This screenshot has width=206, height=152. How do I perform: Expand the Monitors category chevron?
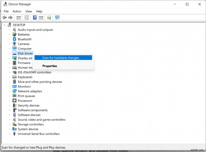tap(10, 87)
